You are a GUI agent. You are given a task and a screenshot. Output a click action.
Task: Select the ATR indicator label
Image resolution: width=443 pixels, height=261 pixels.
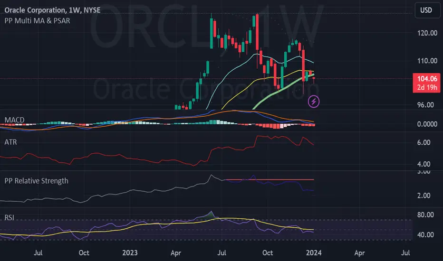(x=10, y=142)
